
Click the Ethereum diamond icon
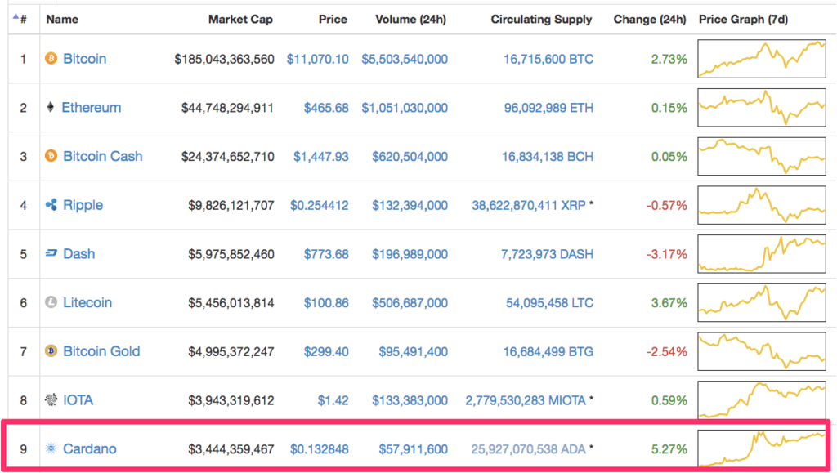(50, 107)
